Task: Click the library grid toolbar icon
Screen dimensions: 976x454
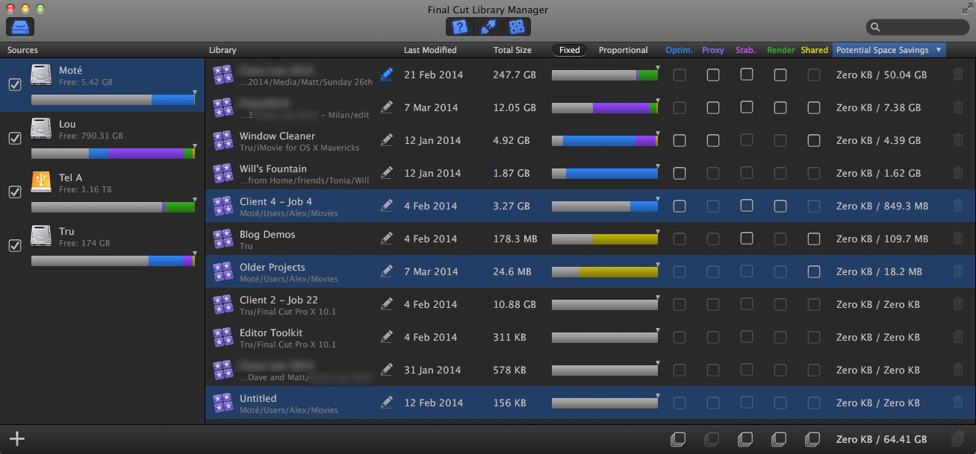Action: pyautogui.click(x=516, y=27)
